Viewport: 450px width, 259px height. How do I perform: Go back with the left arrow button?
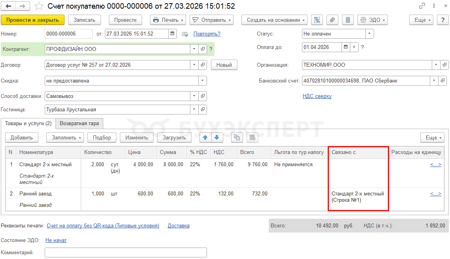[x=9, y=6]
